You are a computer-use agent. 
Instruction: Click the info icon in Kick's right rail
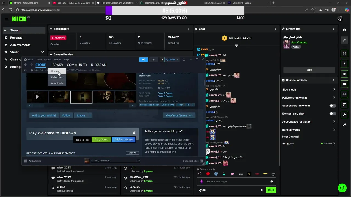[x=344, y=30]
